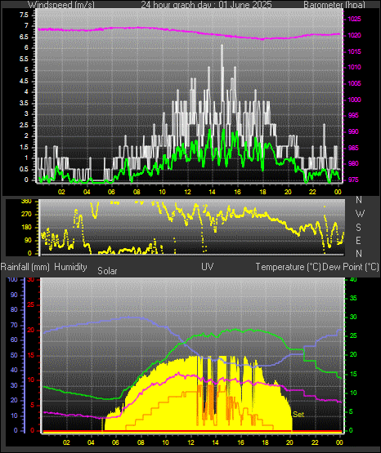Click the '2.5' windspeed axis value
The height and width of the screenshot is (453, 381).
(x=24, y=126)
